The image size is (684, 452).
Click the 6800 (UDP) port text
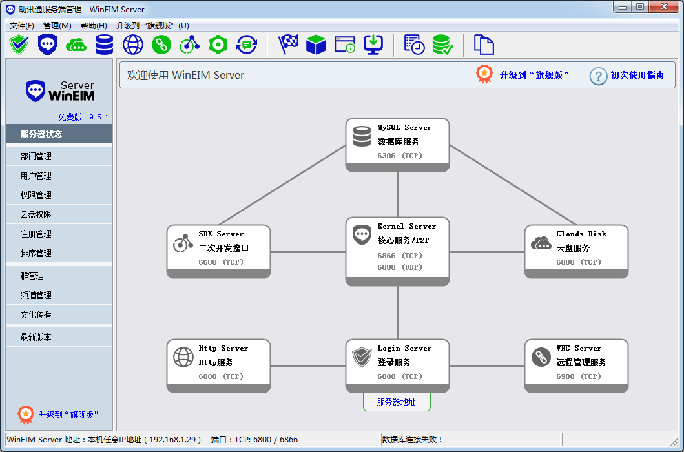click(400, 267)
